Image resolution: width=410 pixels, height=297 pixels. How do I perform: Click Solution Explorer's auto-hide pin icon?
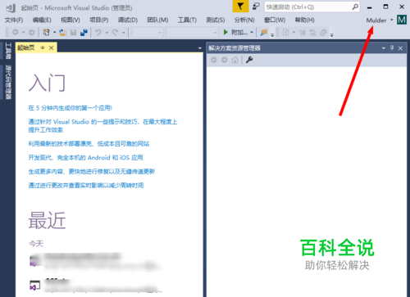[392, 48]
